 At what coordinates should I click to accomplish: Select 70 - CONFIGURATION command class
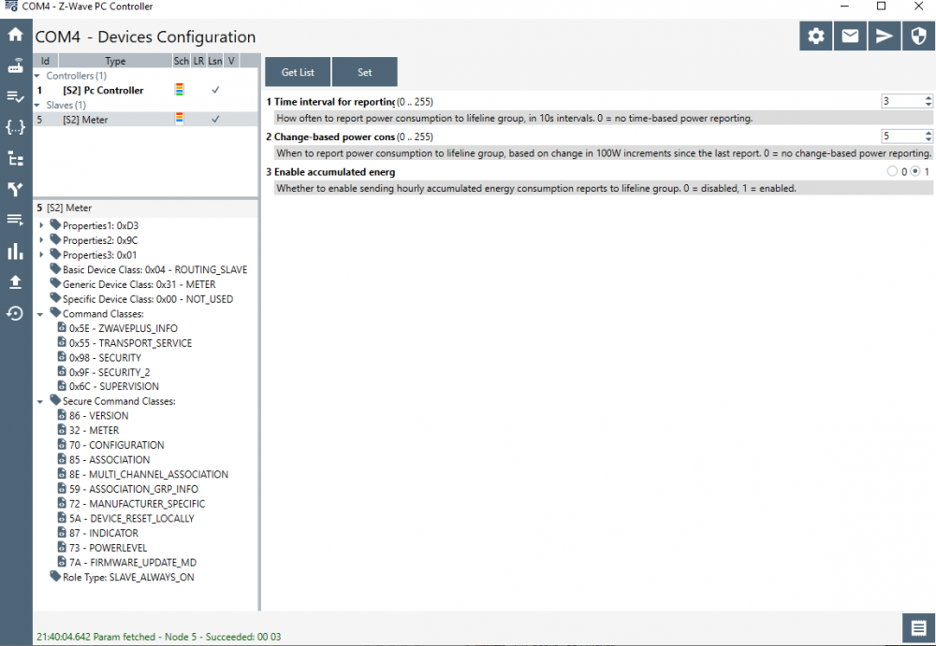pyautogui.click(x=116, y=445)
